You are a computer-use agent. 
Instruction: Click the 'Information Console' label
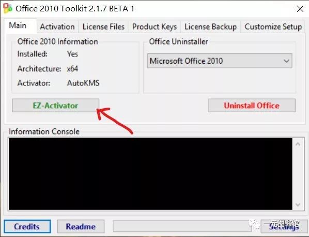pos(44,131)
